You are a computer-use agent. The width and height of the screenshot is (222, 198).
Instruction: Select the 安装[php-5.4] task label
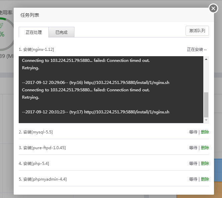(34, 164)
